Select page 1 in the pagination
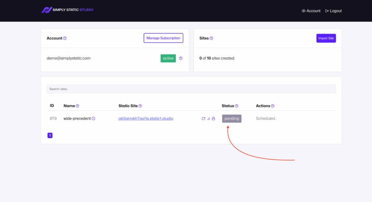Image resolution: width=372 pixels, height=202 pixels. coord(50,135)
